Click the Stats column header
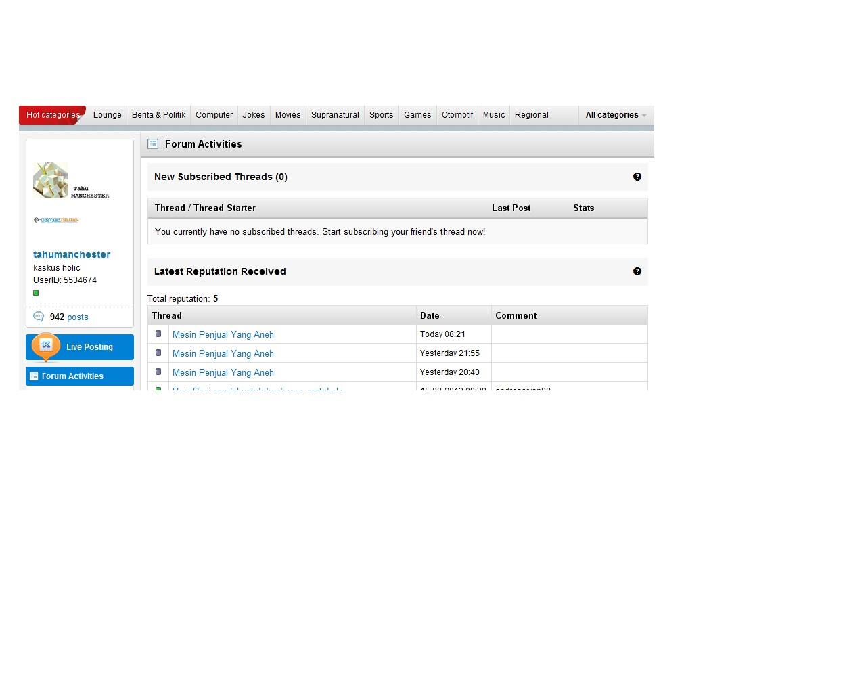This screenshot has height=693, width=866. point(583,208)
